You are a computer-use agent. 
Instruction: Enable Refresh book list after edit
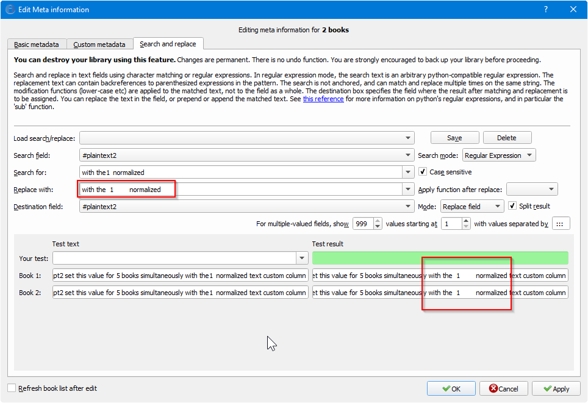[x=12, y=388]
